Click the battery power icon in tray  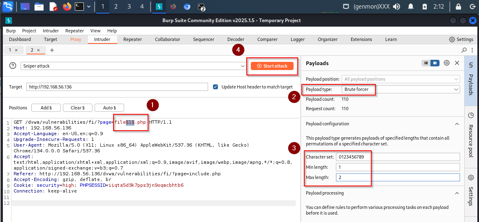pyautogui.click(x=425, y=7)
